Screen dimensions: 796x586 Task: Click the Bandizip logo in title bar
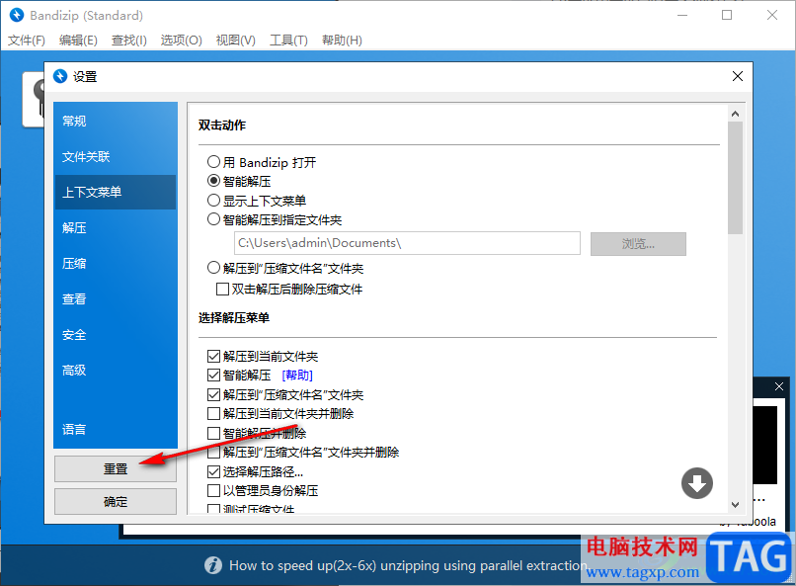tap(17, 15)
